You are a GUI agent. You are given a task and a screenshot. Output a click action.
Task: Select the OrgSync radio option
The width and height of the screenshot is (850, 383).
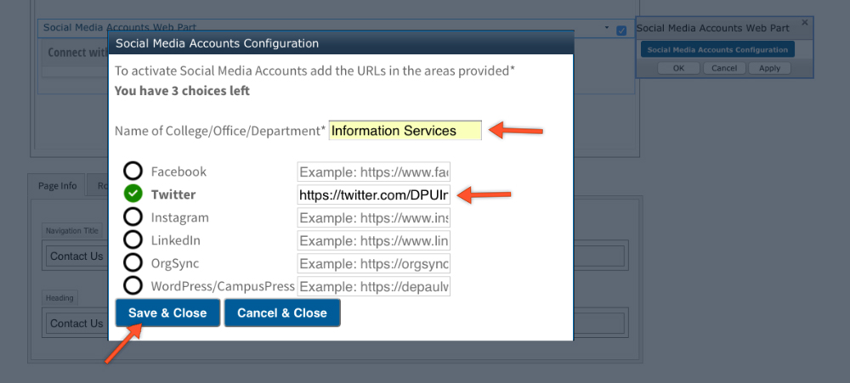[x=133, y=263]
